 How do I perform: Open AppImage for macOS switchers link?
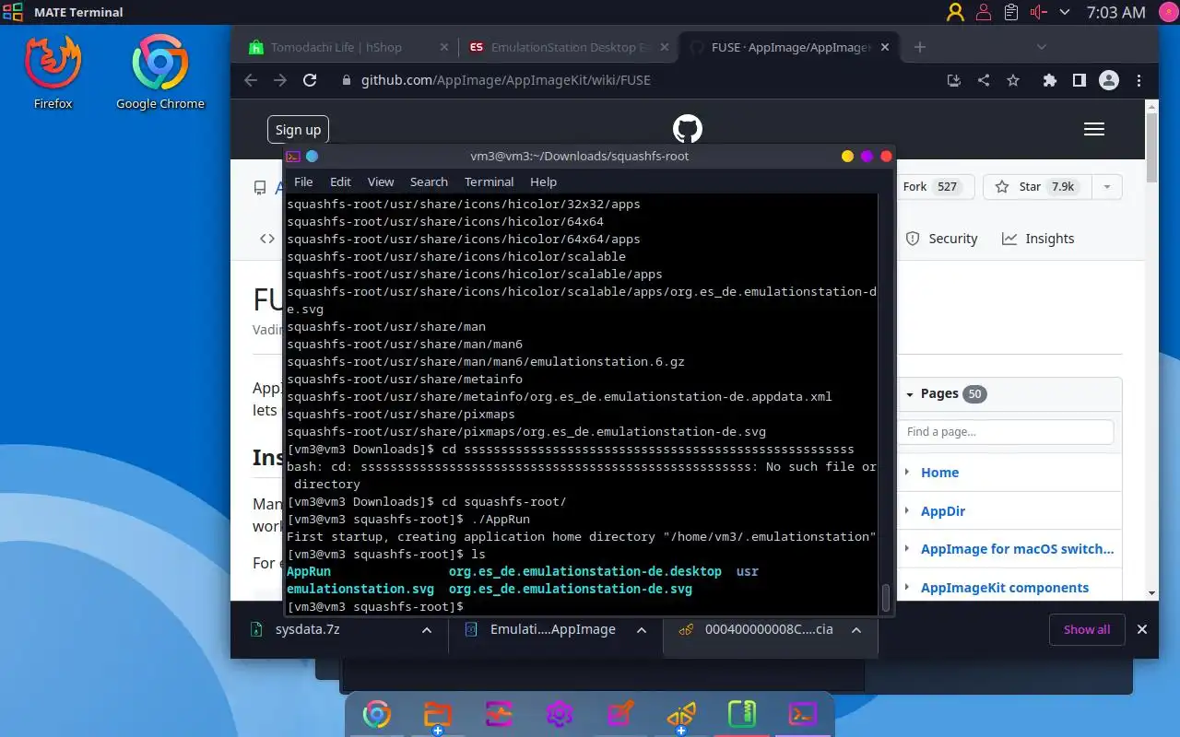1017,549
